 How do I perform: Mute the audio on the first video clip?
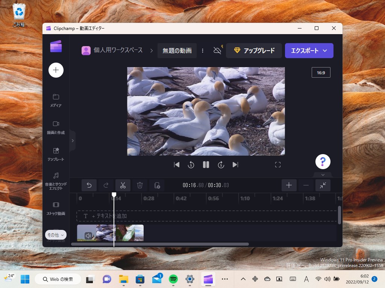tap(88, 235)
